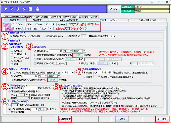The image size is (171, 123).
Task: Click the F12 確定 button
Action: (x=162, y=119)
